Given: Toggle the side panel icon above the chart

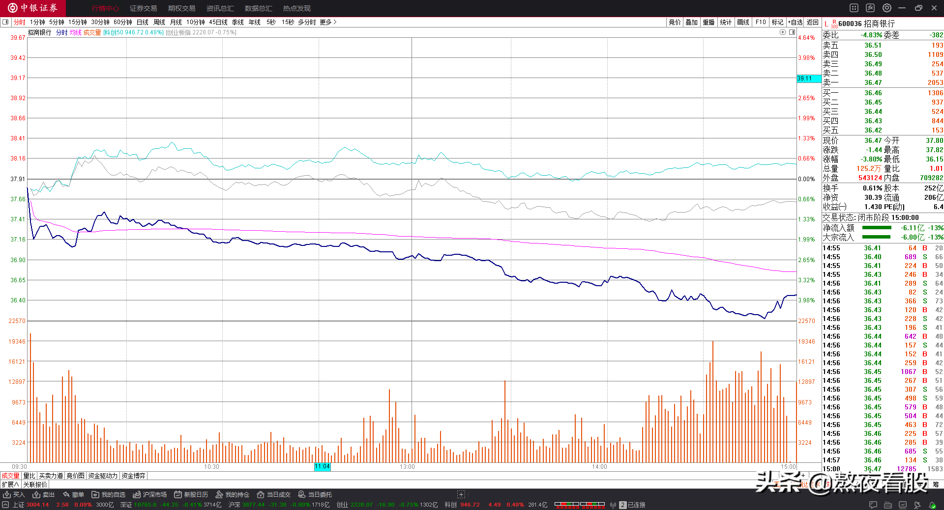Looking at the screenshot, I should tap(792, 32).
